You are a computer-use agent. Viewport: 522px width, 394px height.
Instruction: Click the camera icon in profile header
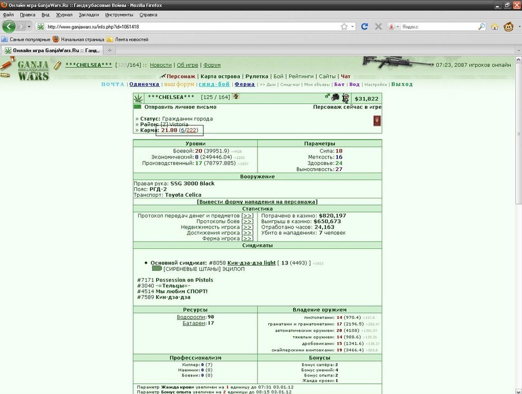(335, 97)
